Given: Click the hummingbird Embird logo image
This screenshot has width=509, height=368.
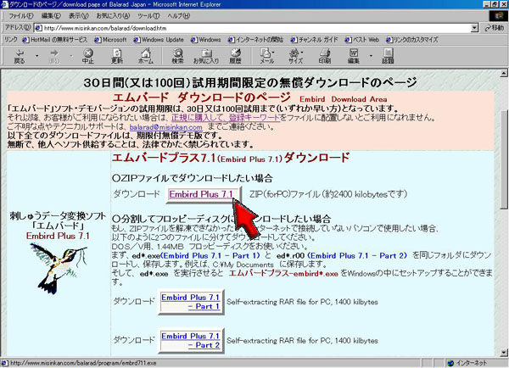Looking at the screenshot, I should pos(59,268).
